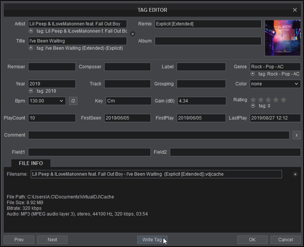Click round button between Artist and Remix

pyautogui.click(x=133, y=33)
